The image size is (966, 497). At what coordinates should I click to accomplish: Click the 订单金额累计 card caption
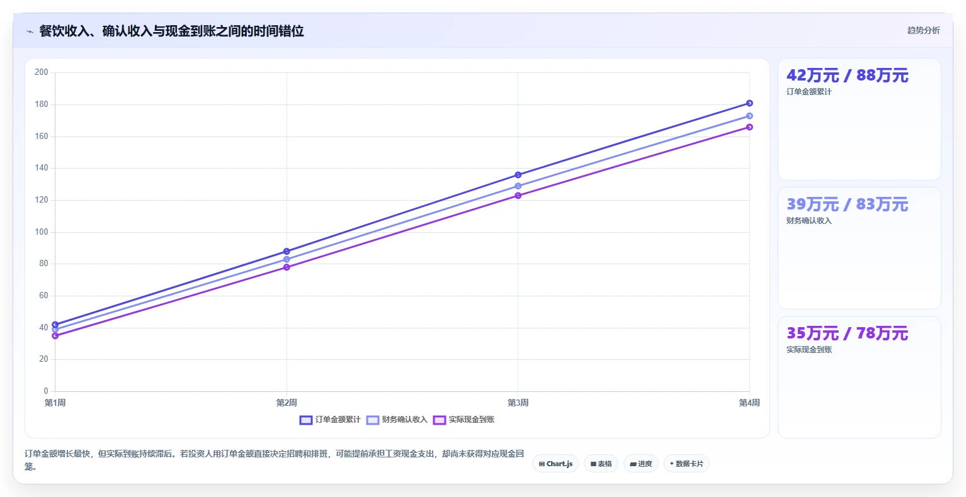point(809,92)
